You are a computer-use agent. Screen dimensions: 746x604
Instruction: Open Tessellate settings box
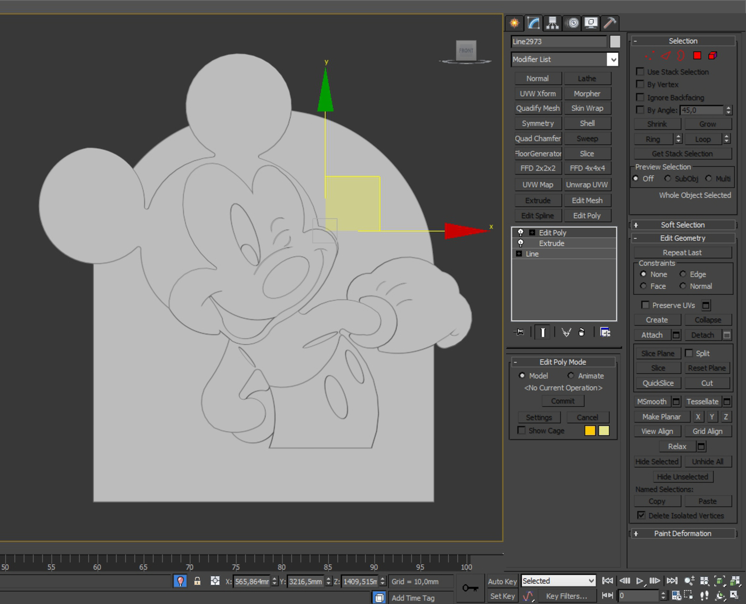coord(727,401)
